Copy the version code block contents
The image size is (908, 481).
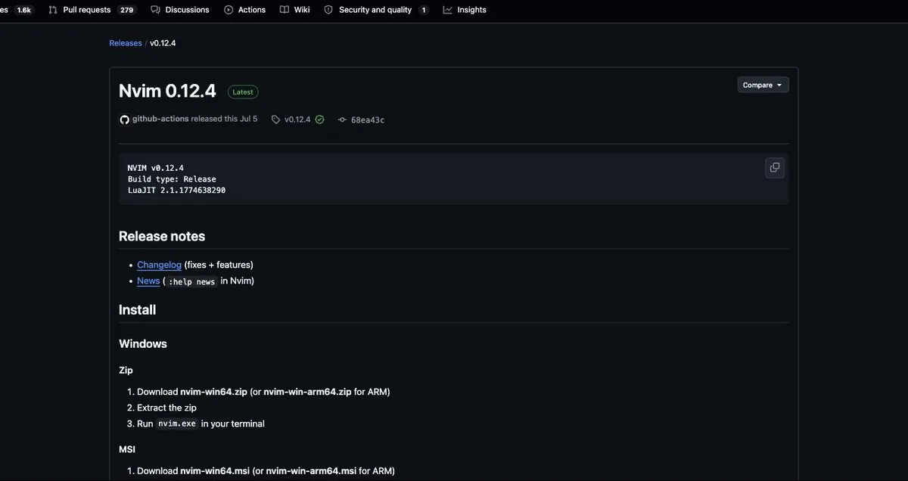(775, 168)
